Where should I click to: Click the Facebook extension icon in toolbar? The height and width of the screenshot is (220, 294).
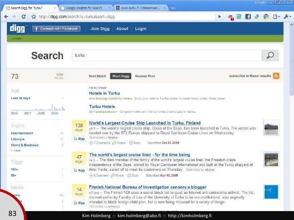coord(248,17)
